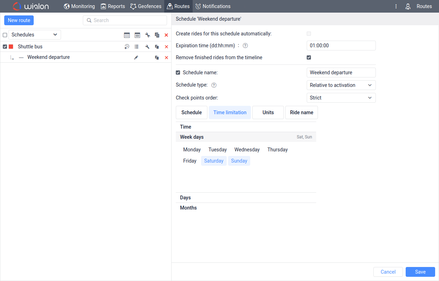
Task: Click add schedule icon for Shuttle bus
Action: click(x=127, y=47)
